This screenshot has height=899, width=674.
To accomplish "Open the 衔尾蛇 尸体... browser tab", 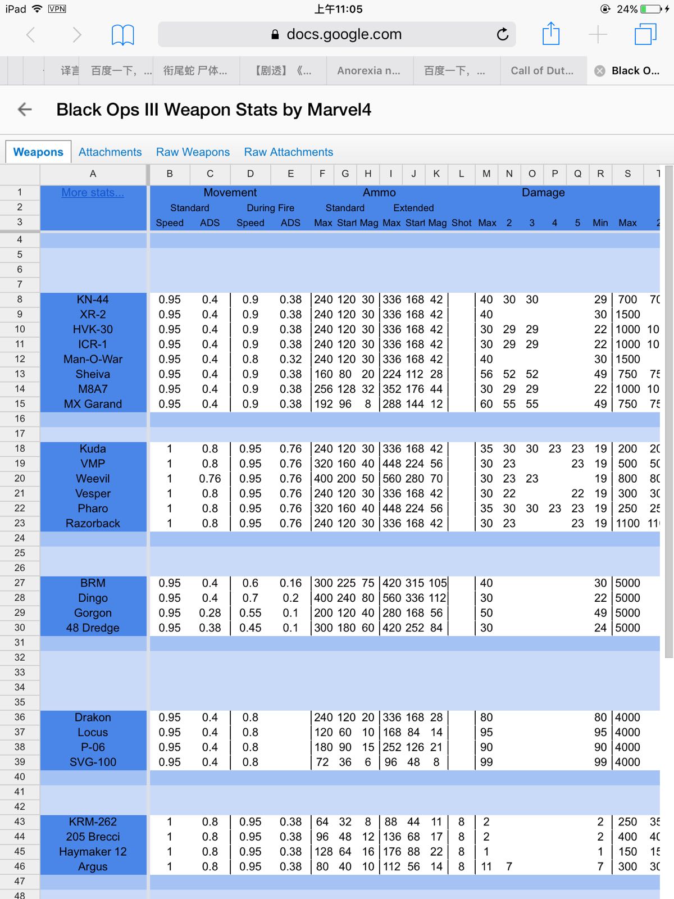I will [x=195, y=71].
